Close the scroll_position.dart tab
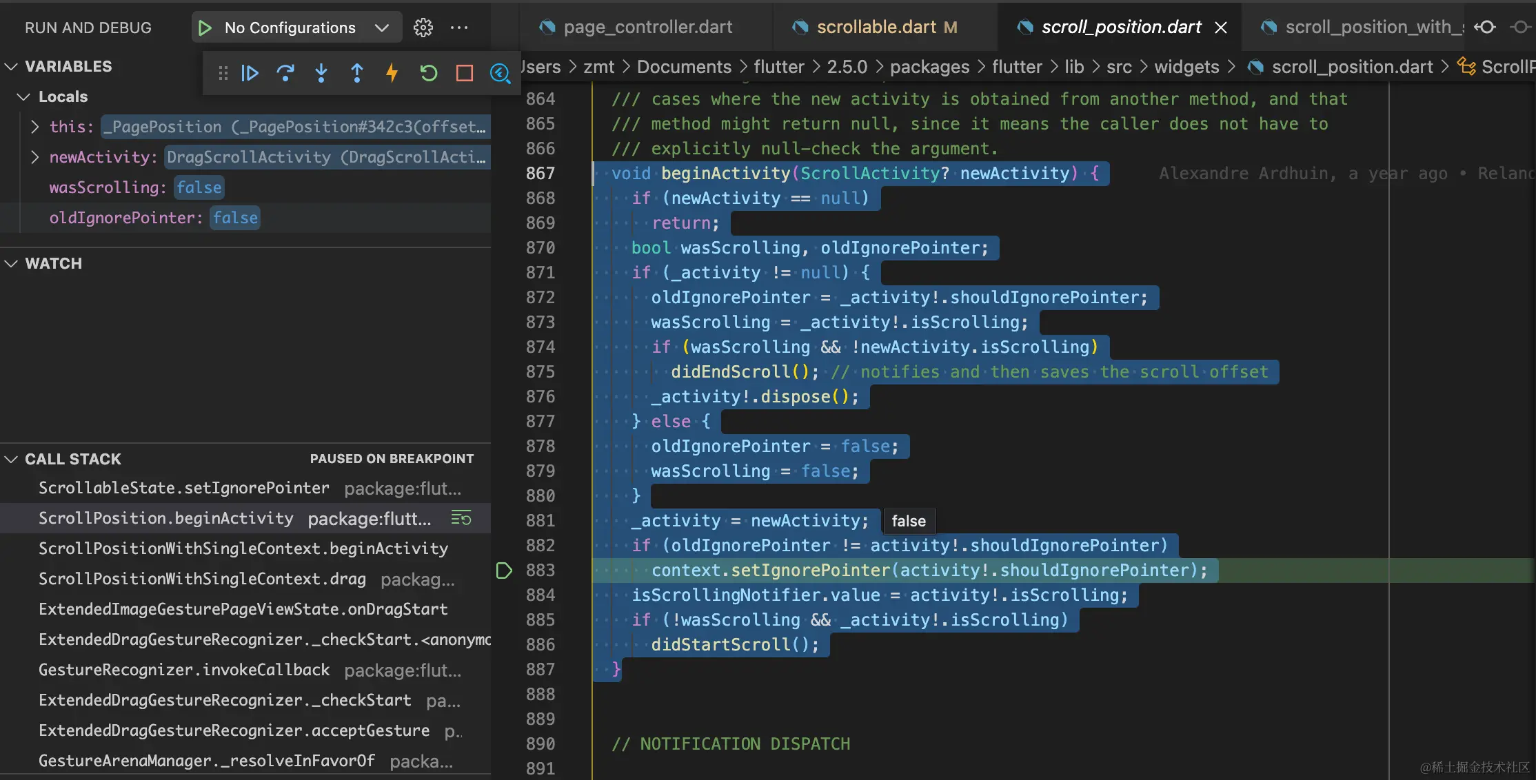The image size is (1536, 780). [x=1221, y=28]
